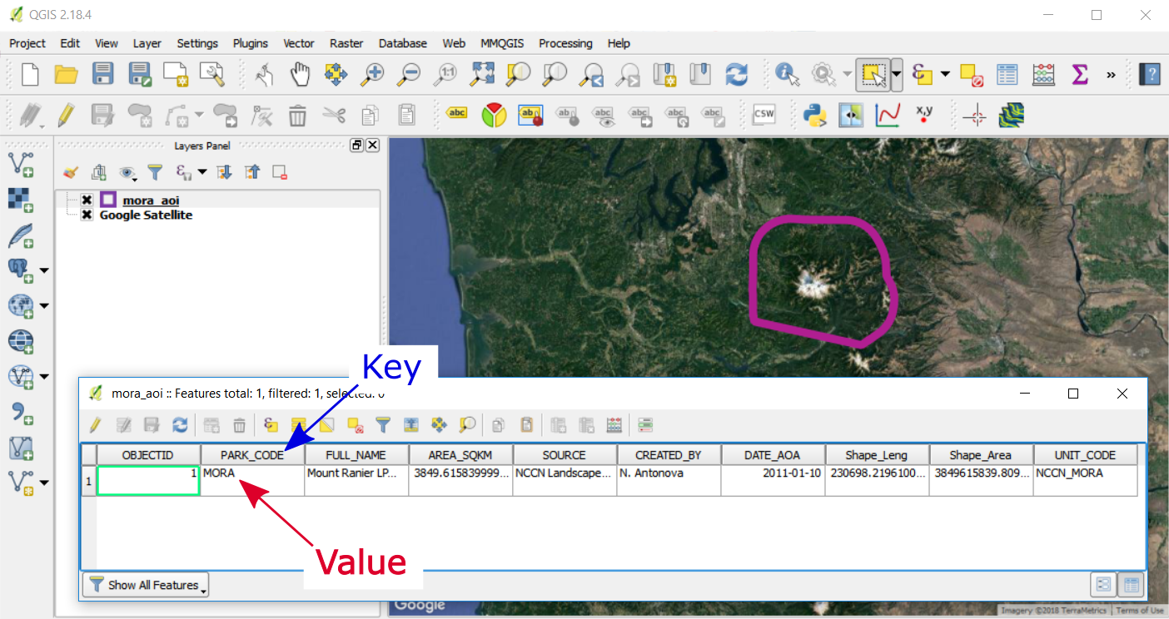Open manage map themes eye dropdown

coord(127,172)
